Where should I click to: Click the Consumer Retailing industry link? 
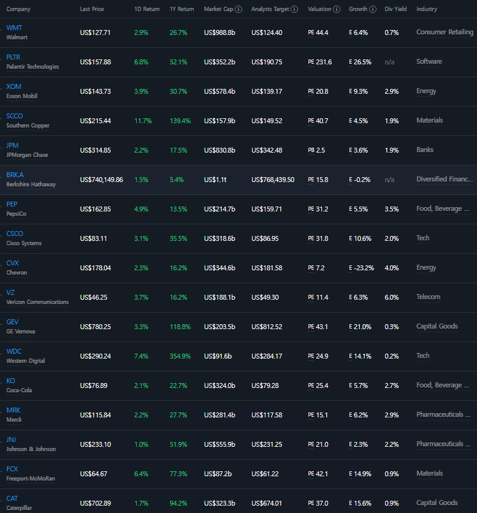(x=445, y=32)
